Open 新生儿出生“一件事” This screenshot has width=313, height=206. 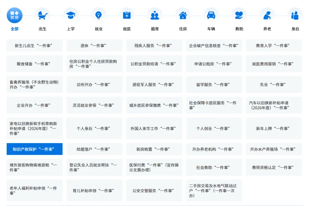pos(34,45)
